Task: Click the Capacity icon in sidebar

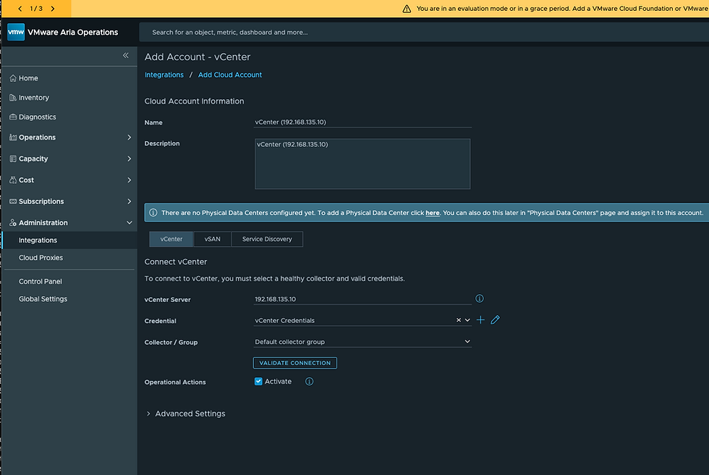Action: [13, 159]
